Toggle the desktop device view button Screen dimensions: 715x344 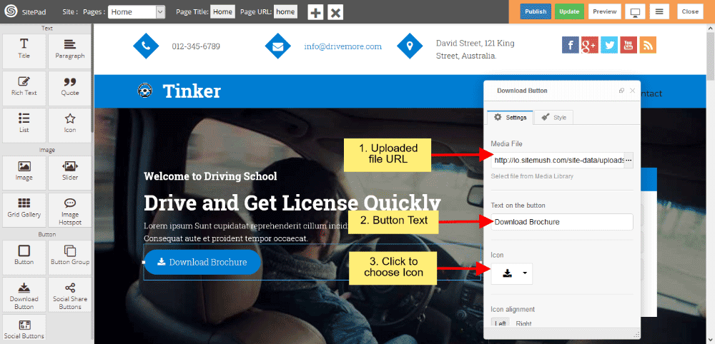click(633, 11)
